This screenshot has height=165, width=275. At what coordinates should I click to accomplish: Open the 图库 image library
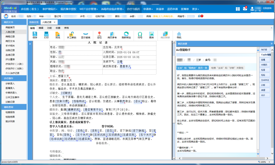(x=152, y=35)
